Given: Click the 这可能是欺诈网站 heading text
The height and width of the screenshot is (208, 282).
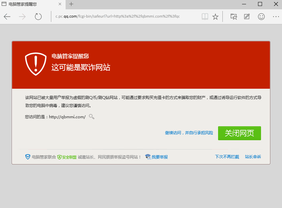Looking at the screenshot, I should click(81, 67).
